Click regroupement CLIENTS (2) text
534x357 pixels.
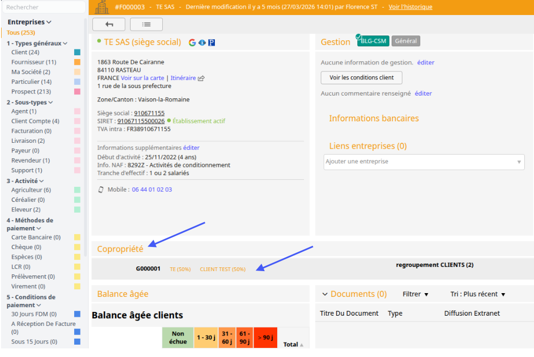(435, 265)
